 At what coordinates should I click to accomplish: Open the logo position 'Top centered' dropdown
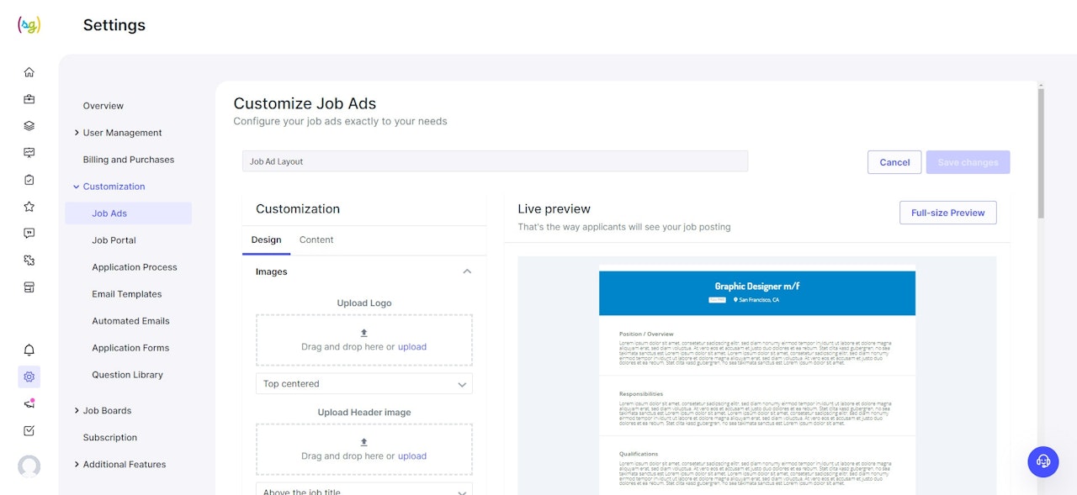(x=363, y=384)
